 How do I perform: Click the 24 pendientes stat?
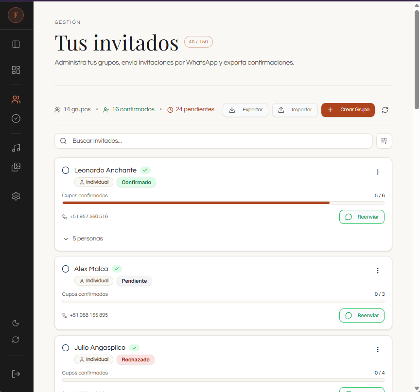(x=191, y=109)
